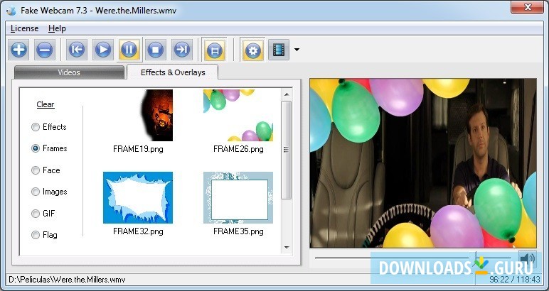Click the video preview pane
Image resolution: width=549 pixels, height=291 pixels.
coord(423,163)
